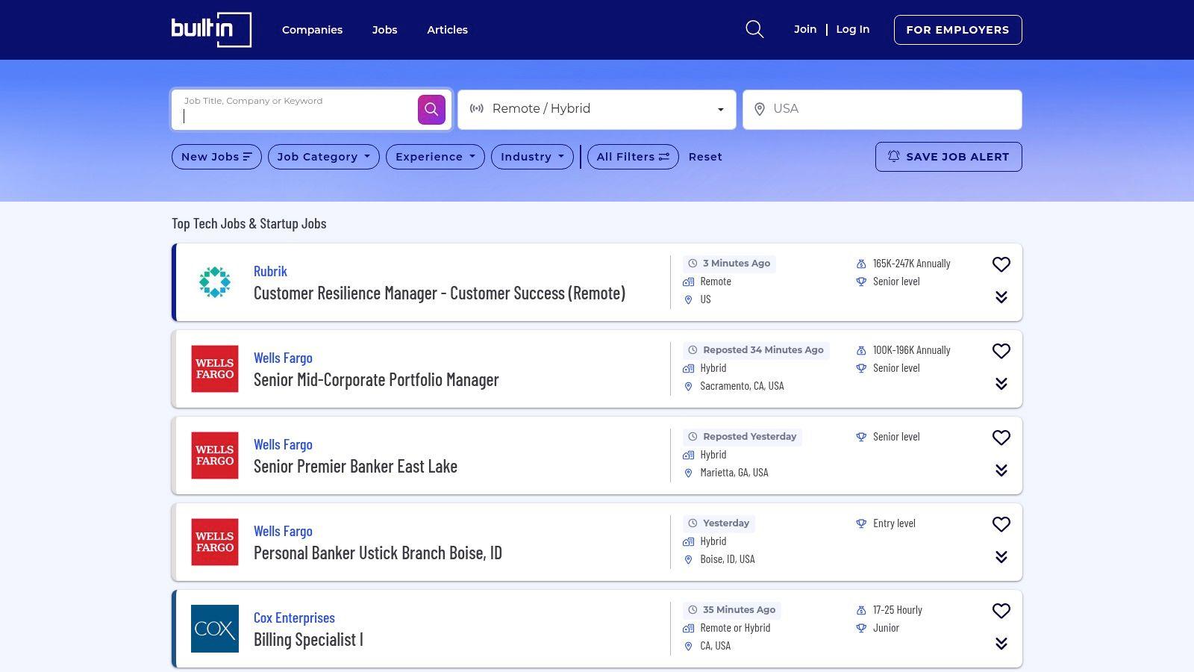Open the Experience filter dropdown
Screen dimensions: 1194x672
(435, 157)
